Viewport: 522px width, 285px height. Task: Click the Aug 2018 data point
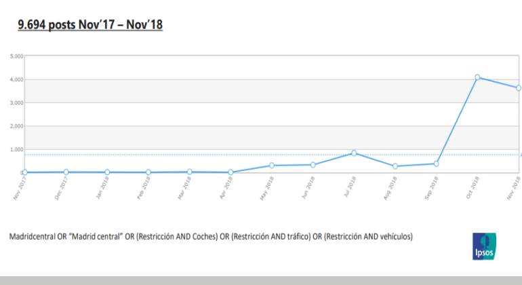click(395, 166)
